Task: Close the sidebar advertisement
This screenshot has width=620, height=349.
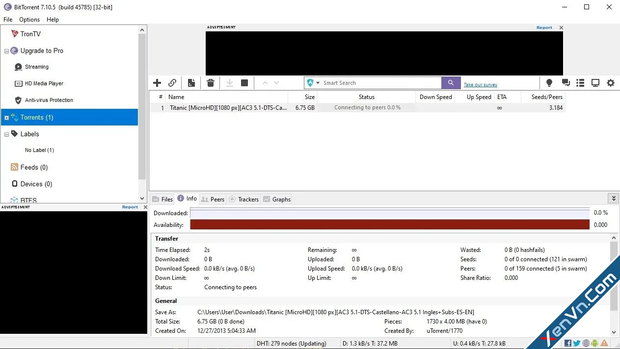Action: [145, 207]
